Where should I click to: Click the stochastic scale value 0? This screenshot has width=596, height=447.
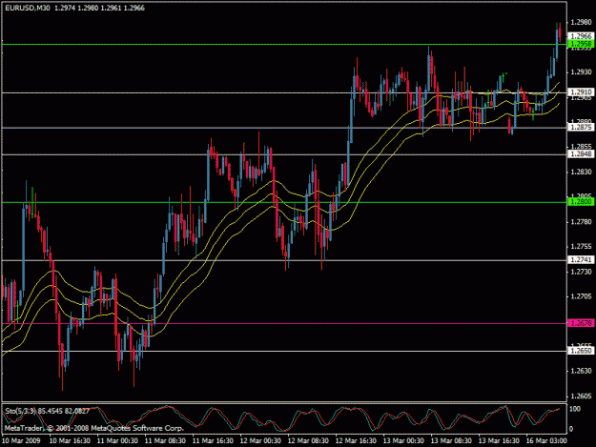(571, 430)
